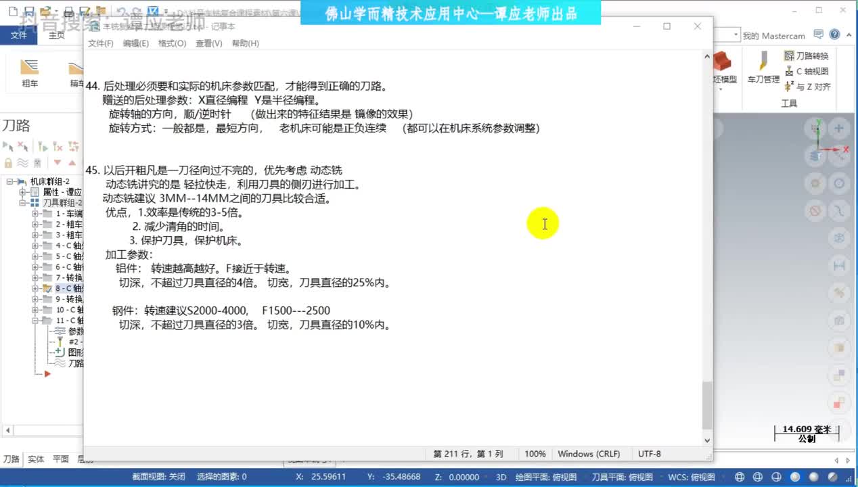Click 我的 Mastercam link

(773, 36)
